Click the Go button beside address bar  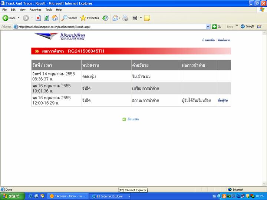coord(217,27)
